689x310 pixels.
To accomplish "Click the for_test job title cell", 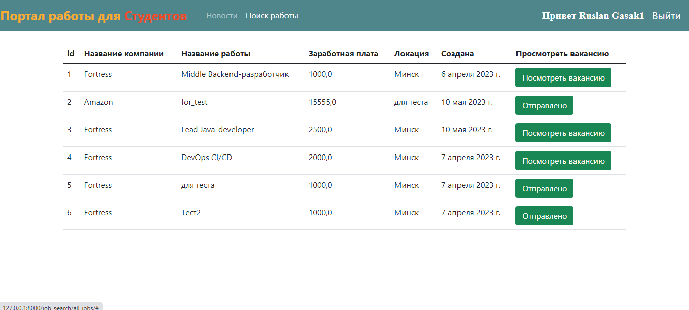I will [194, 102].
